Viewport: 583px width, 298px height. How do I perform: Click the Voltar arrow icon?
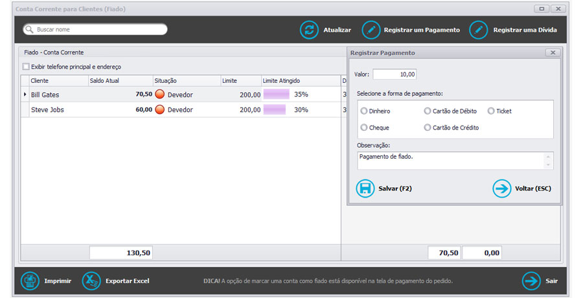(x=501, y=189)
